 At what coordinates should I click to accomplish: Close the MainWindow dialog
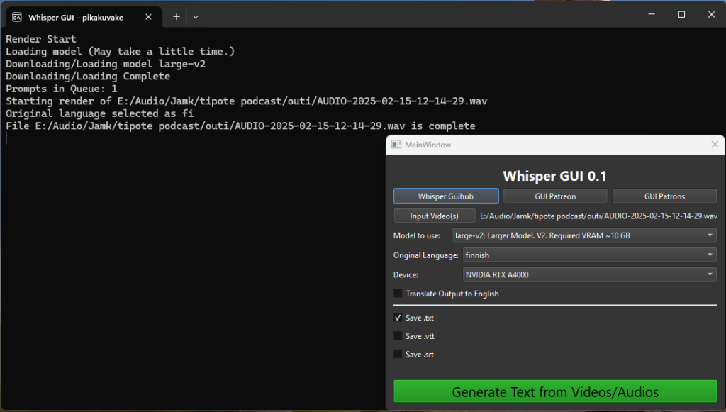coord(715,145)
